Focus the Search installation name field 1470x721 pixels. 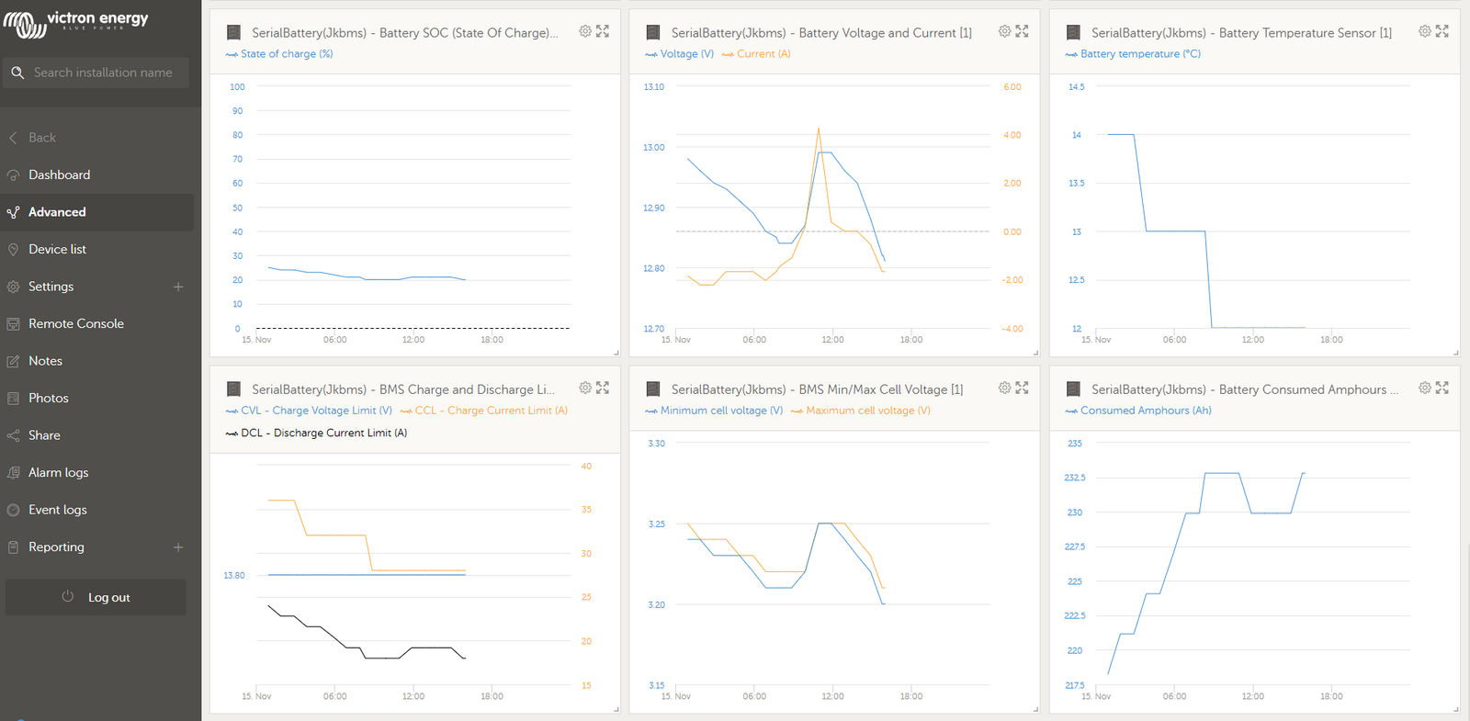pos(96,73)
